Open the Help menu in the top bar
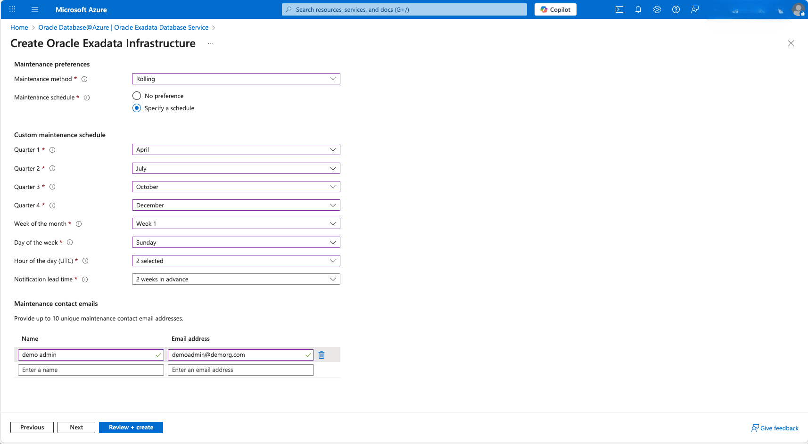 tap(676, 9)
